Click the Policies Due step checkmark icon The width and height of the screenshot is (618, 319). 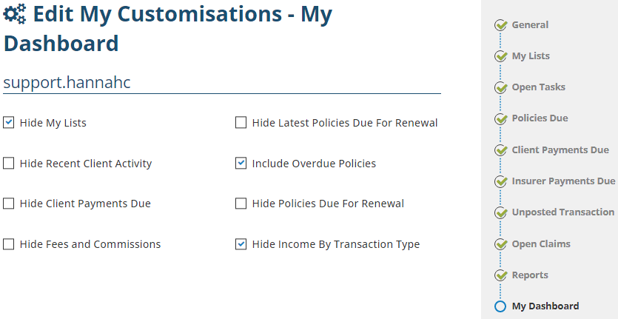[x=500, y=119]
